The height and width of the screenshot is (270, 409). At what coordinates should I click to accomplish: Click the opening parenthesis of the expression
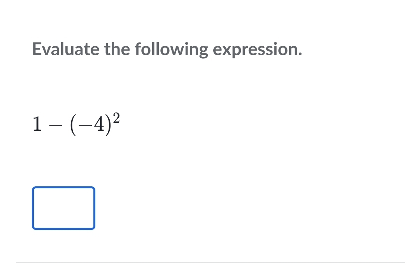click(74, 125)
